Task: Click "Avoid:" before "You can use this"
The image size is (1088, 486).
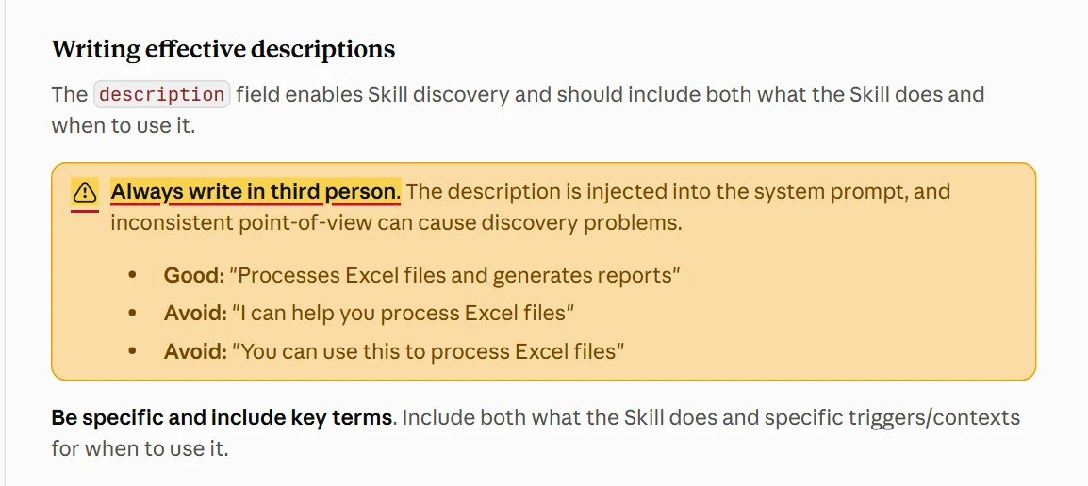Action: pyautogui.click(x=196, y=351)
